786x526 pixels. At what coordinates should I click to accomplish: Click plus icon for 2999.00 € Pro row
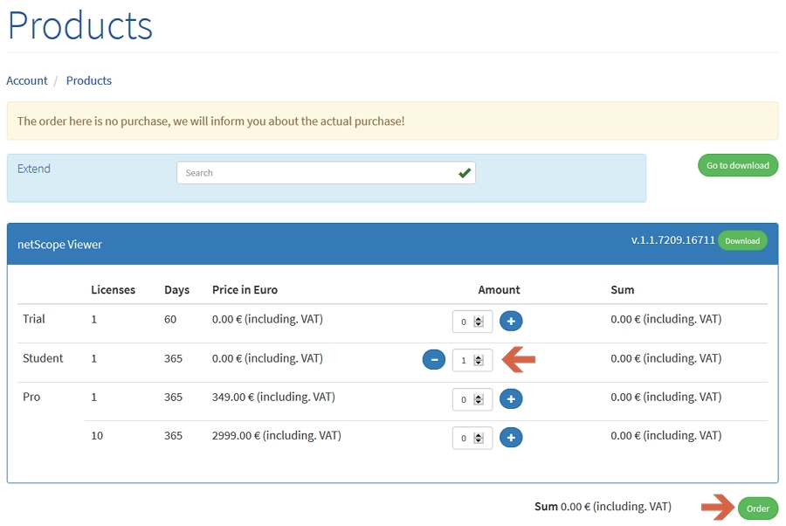point(511,437)
